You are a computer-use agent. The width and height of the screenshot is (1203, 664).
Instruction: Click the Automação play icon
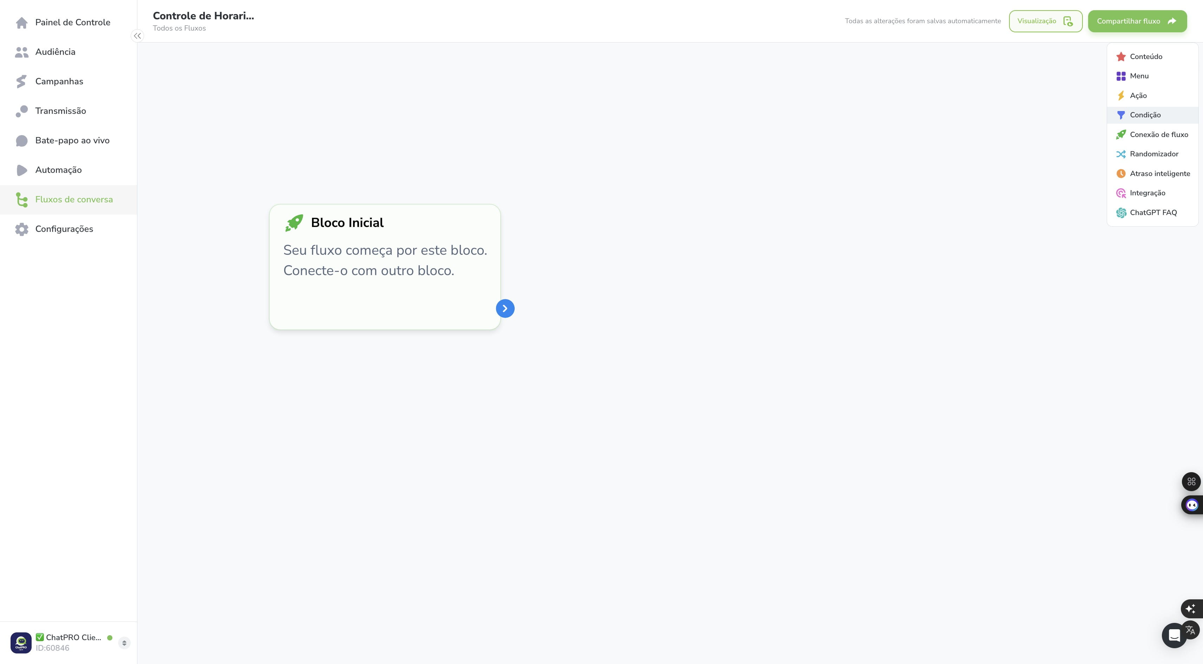(x=21, y=170)
